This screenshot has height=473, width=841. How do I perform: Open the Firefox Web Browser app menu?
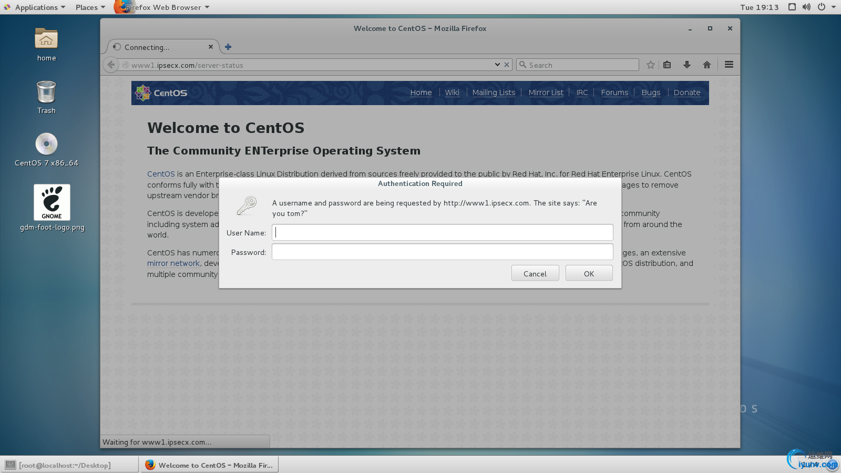[163, 7]
